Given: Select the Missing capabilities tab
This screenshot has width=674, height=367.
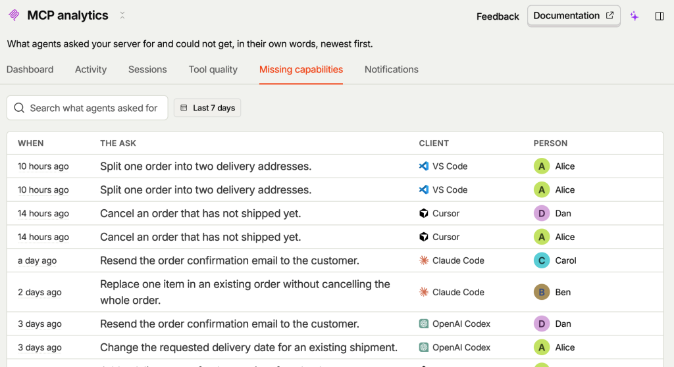Looking at the screenshot, I should point(301,70).
